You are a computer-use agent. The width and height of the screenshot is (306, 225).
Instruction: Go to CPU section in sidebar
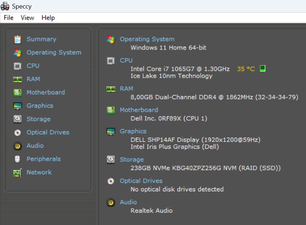click(33, 66)
